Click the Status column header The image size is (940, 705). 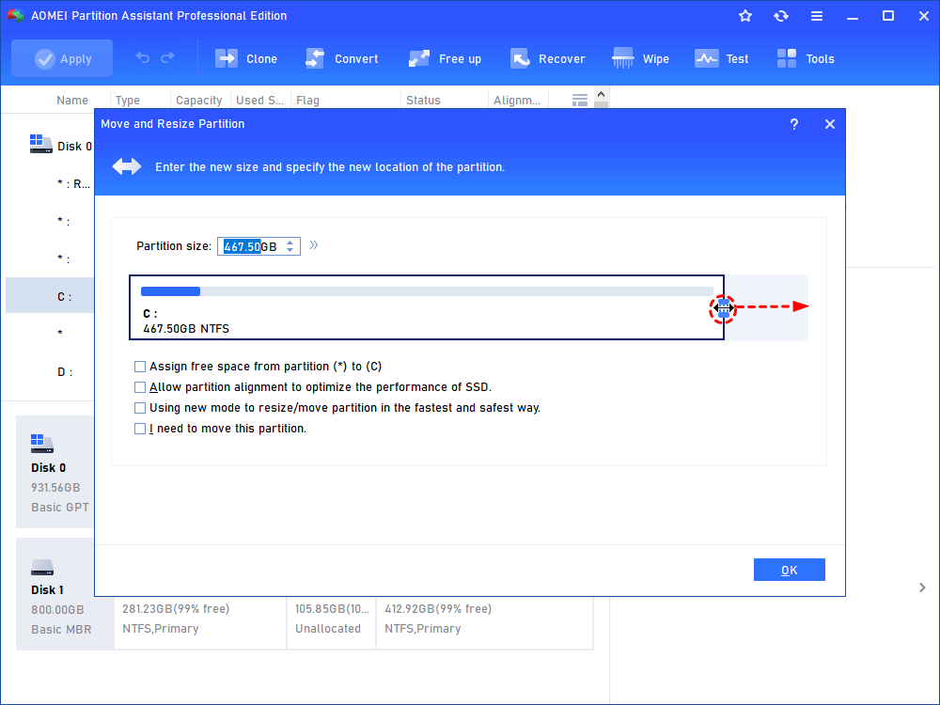pyautogui.click(x=423, y=101)
